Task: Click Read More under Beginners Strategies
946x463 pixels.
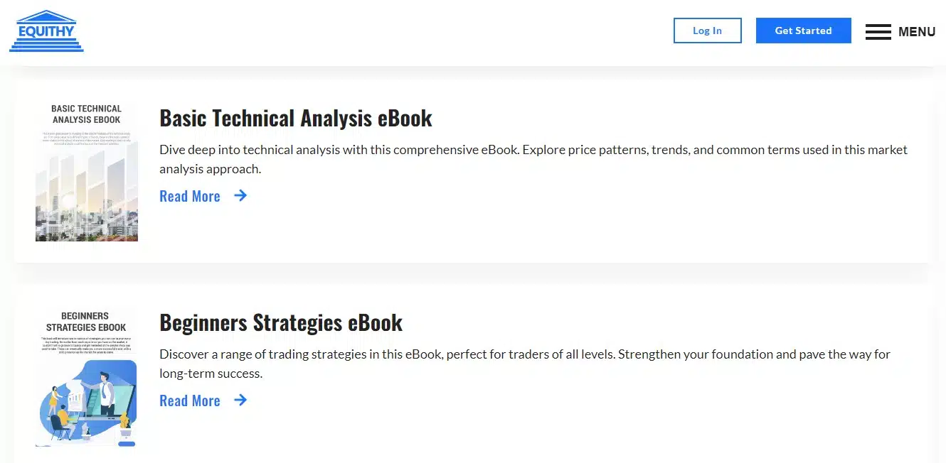Action: pyautogui.click(x=190, y=401)
